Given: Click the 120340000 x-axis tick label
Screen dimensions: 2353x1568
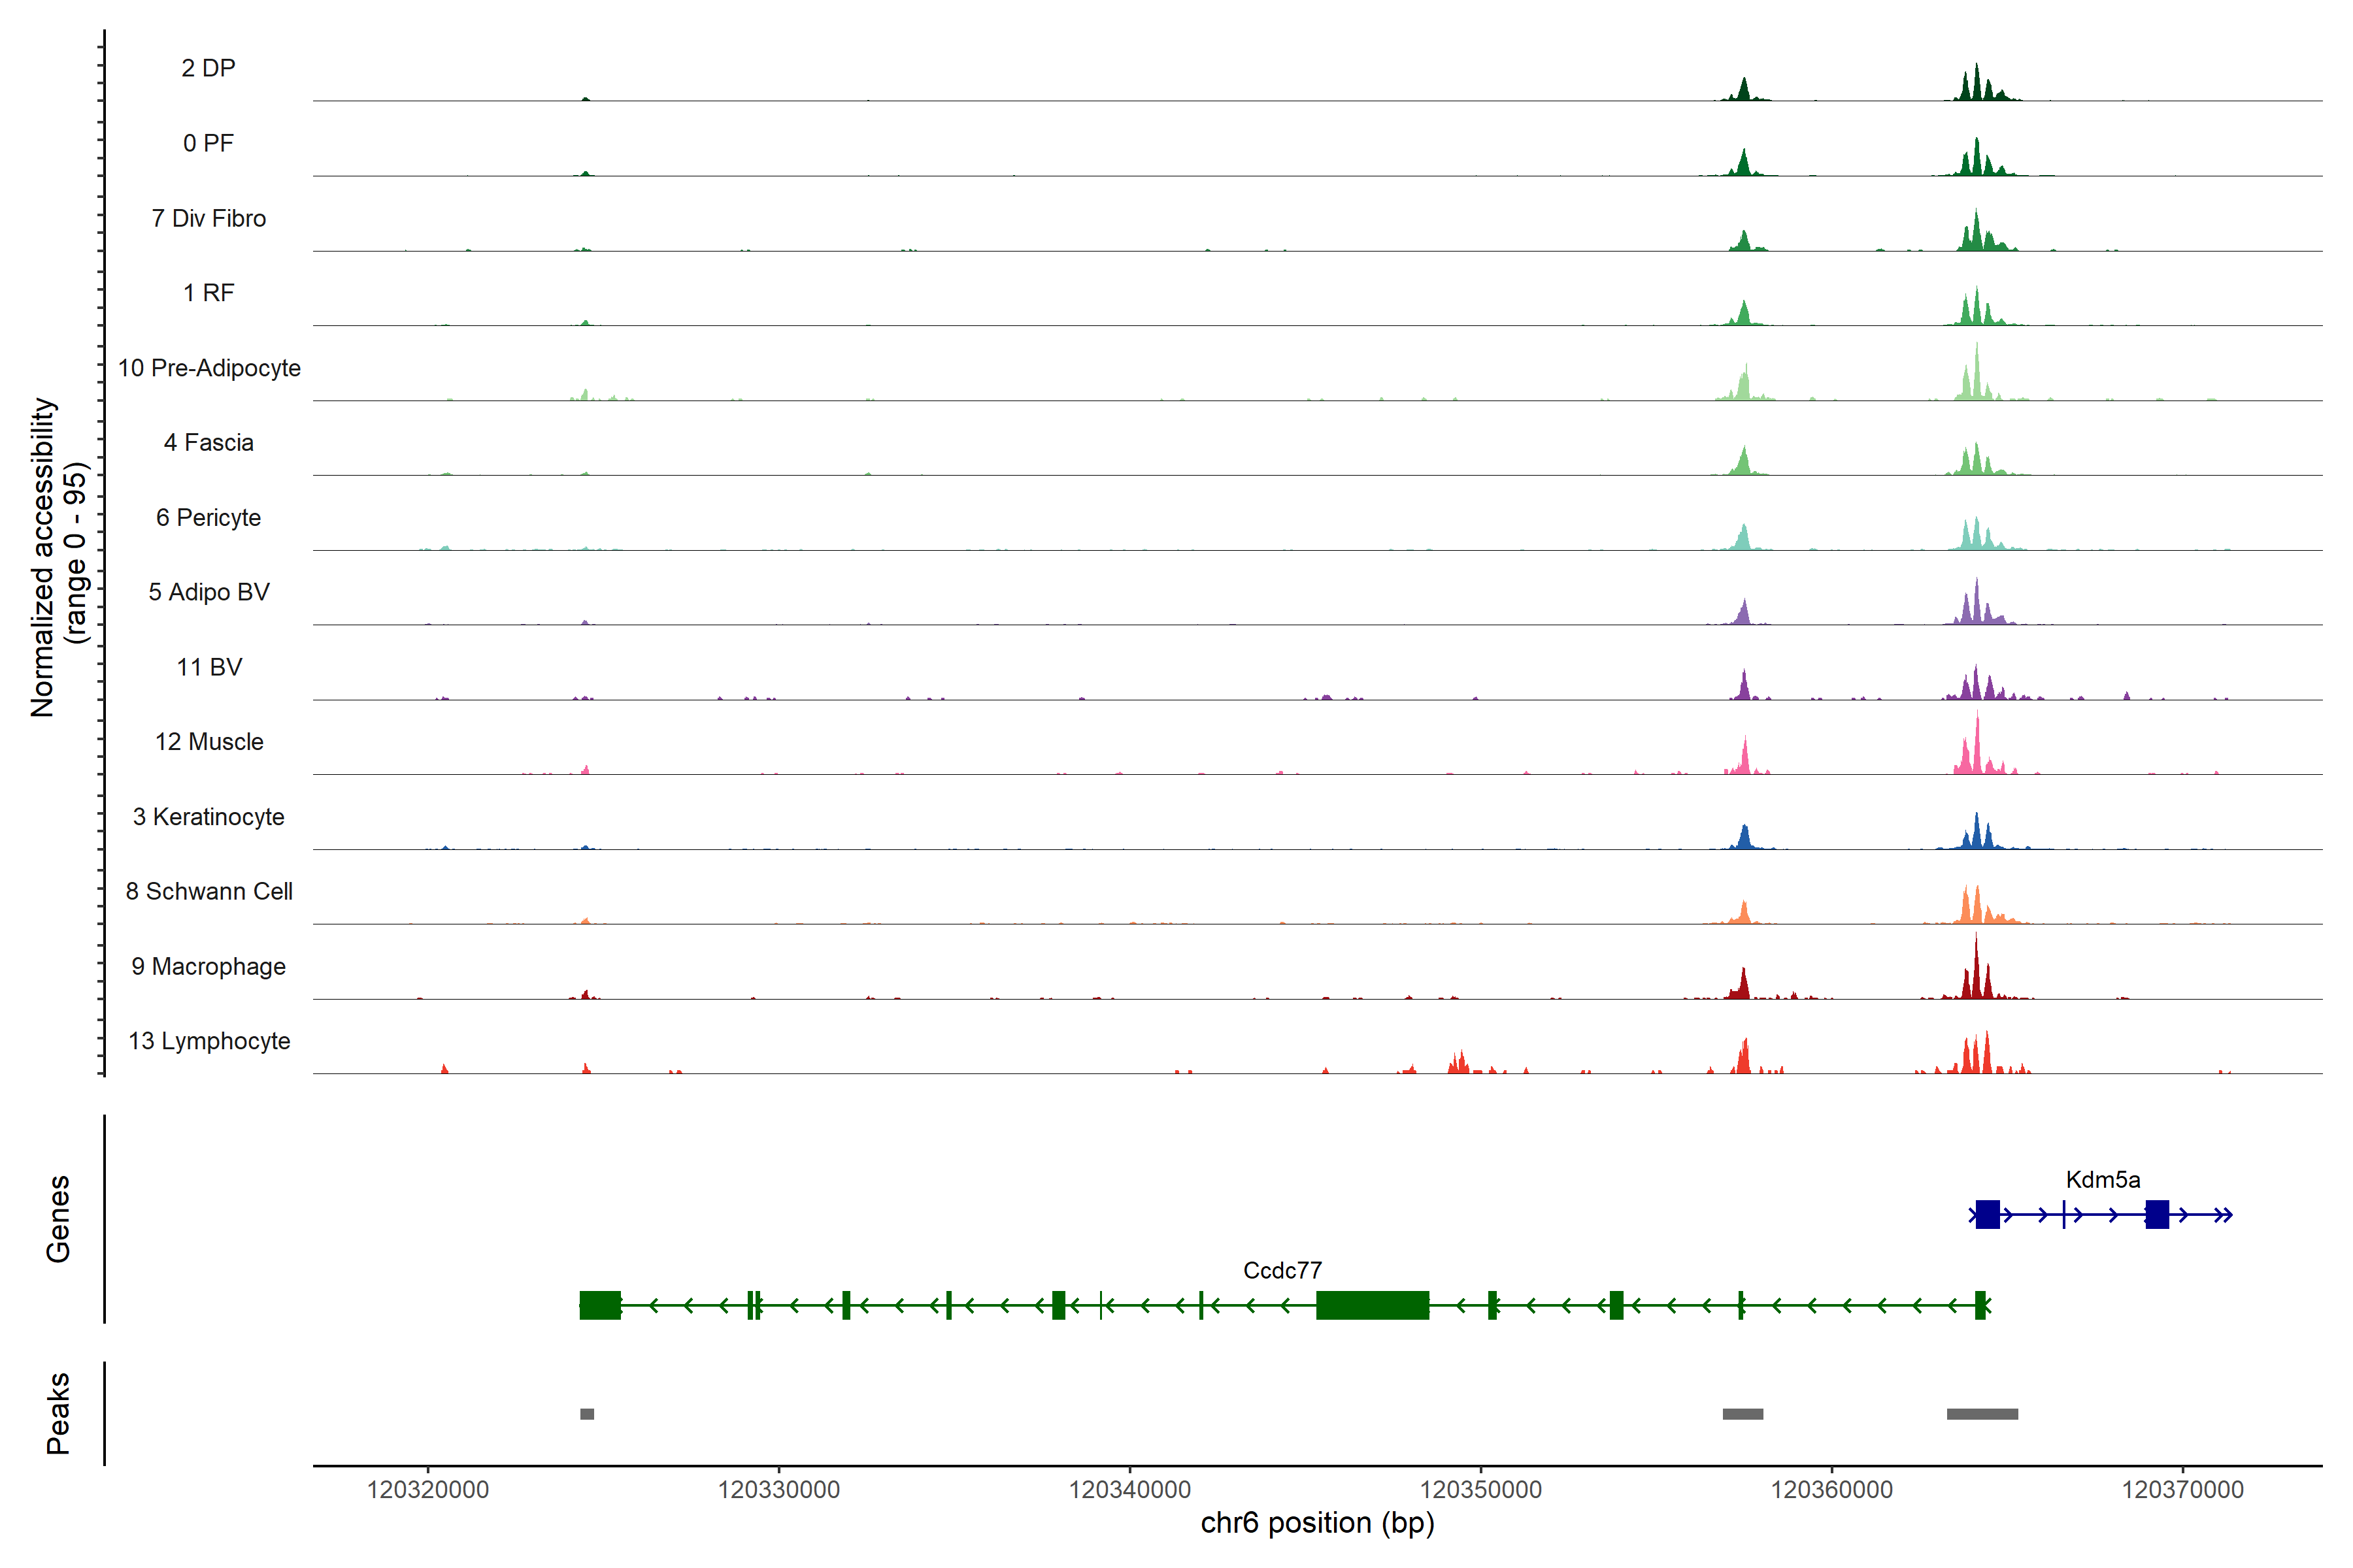Looking at the screenshot, I should pyautogui.click(x=1129, y=1490).
